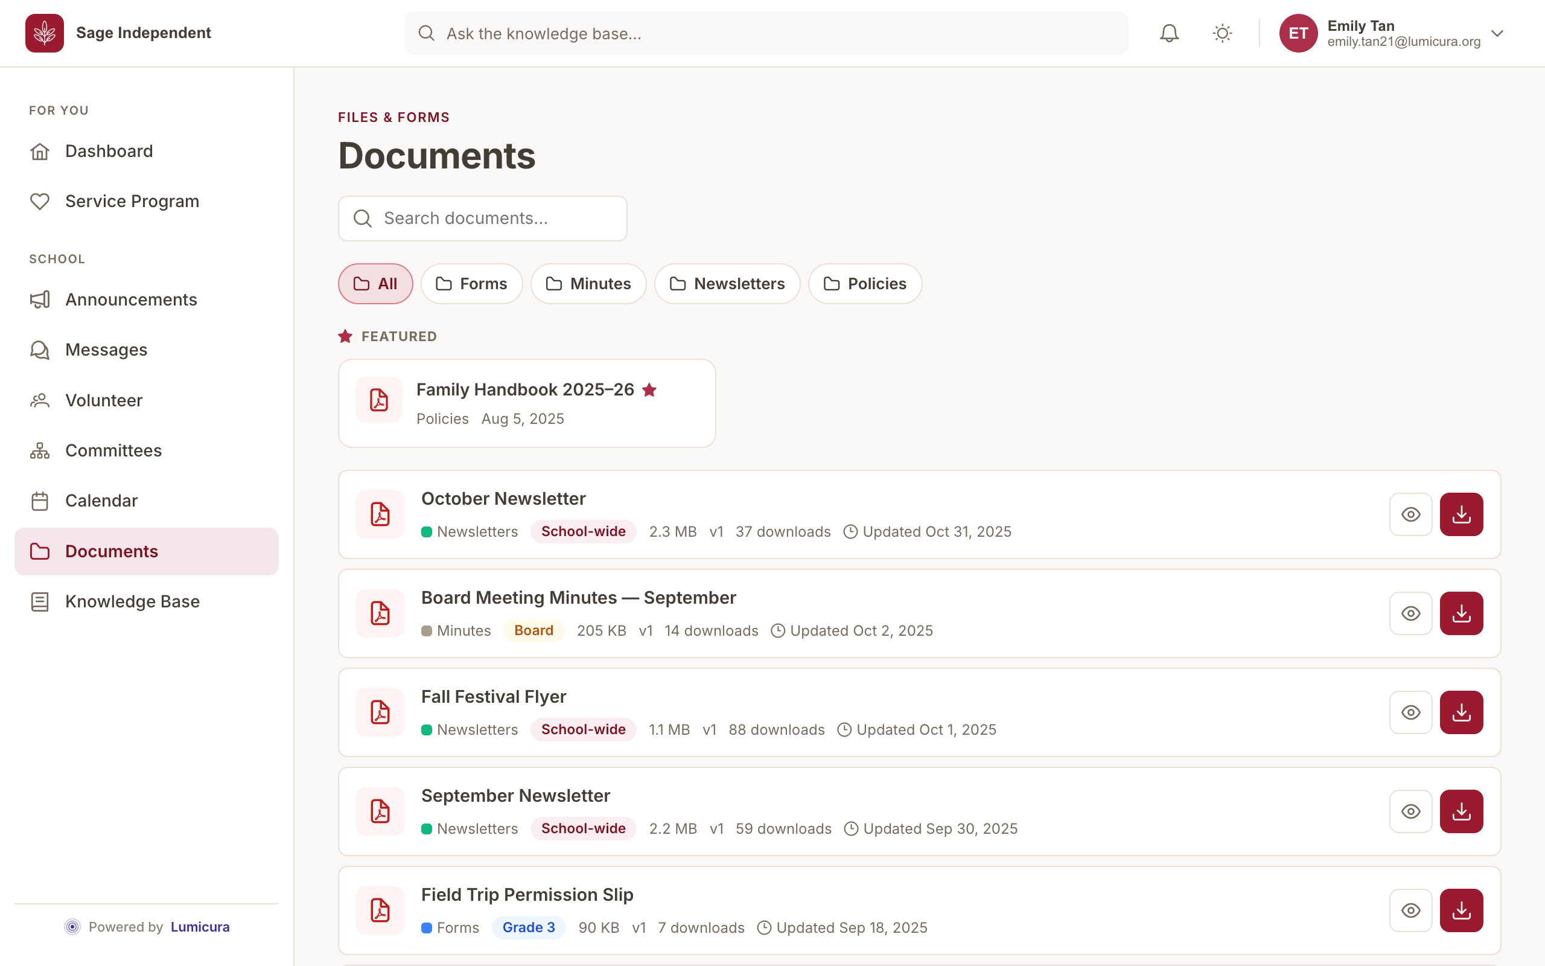Toggle the light/dark theme sun icon
This screenshot has width=1545, height=966.
point(1222,33)
